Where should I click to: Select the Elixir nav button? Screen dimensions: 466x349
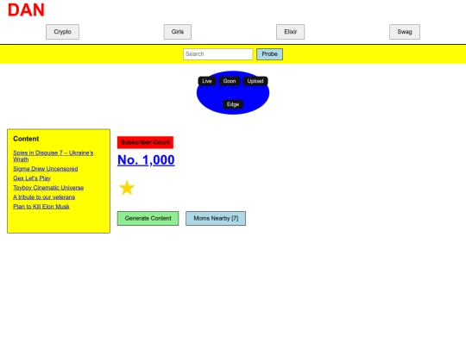290,32
